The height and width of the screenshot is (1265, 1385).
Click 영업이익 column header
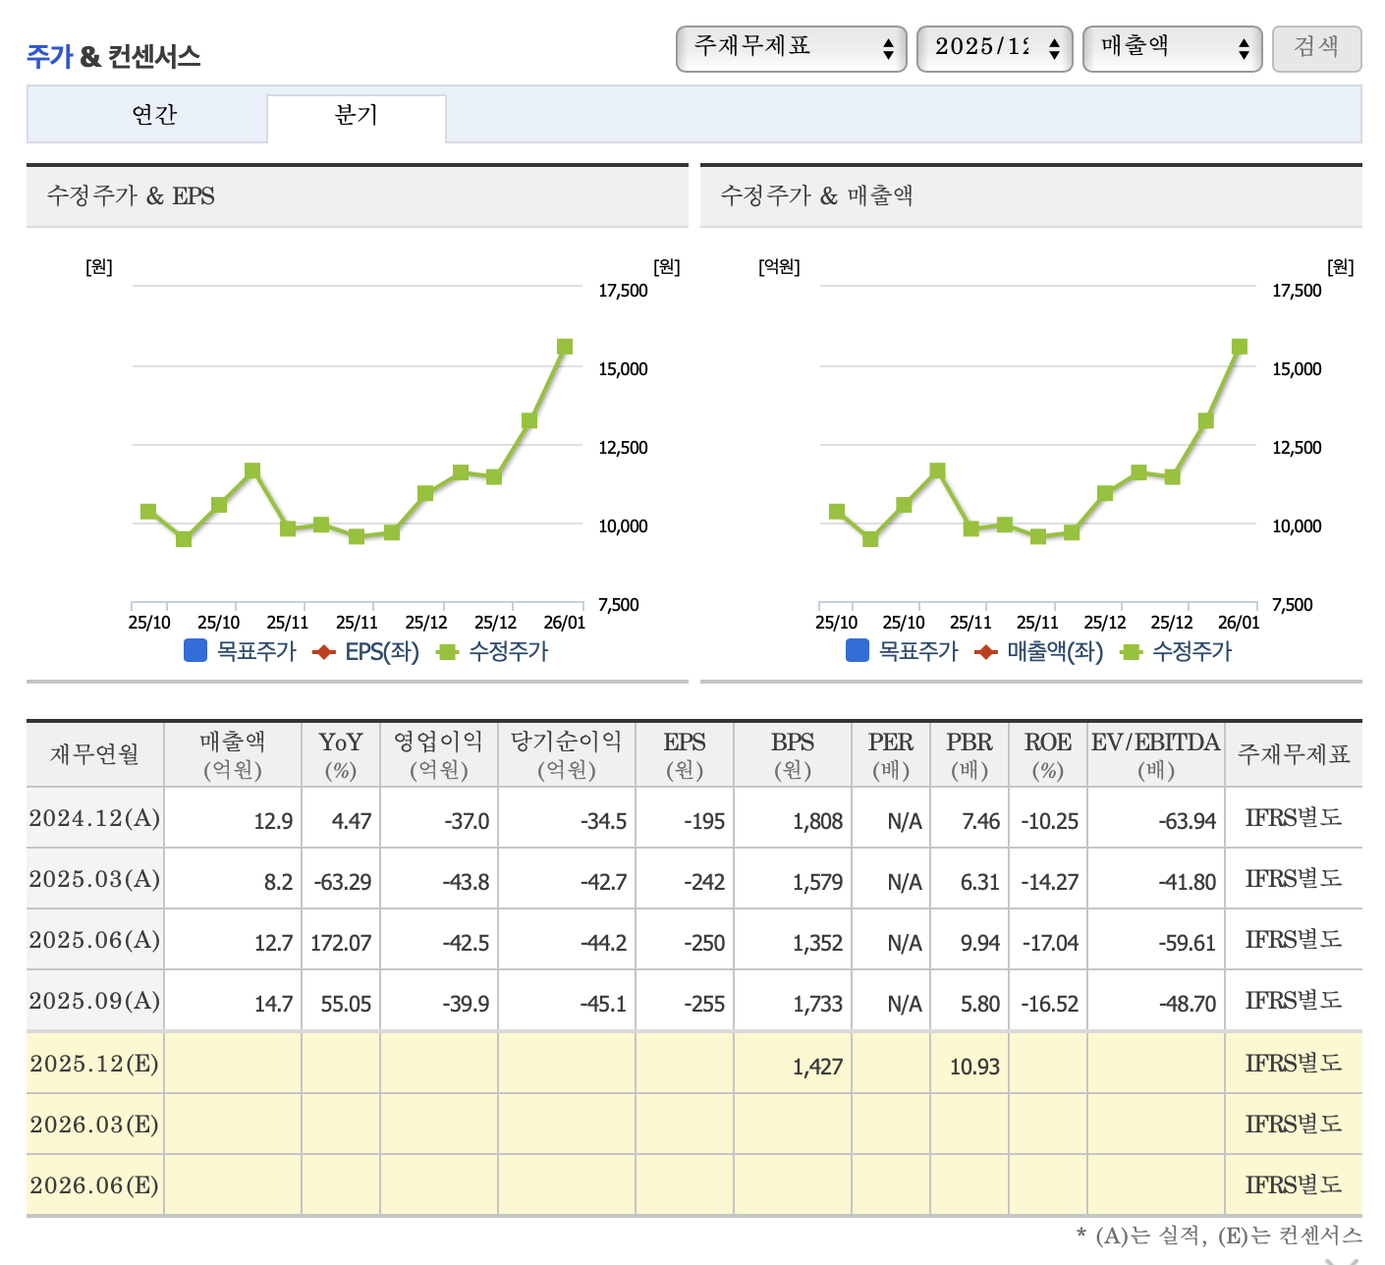point(439,754)
